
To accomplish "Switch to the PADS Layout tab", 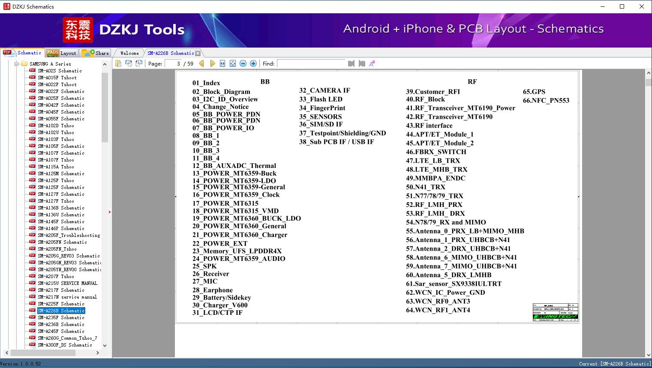I will [61, 53].
